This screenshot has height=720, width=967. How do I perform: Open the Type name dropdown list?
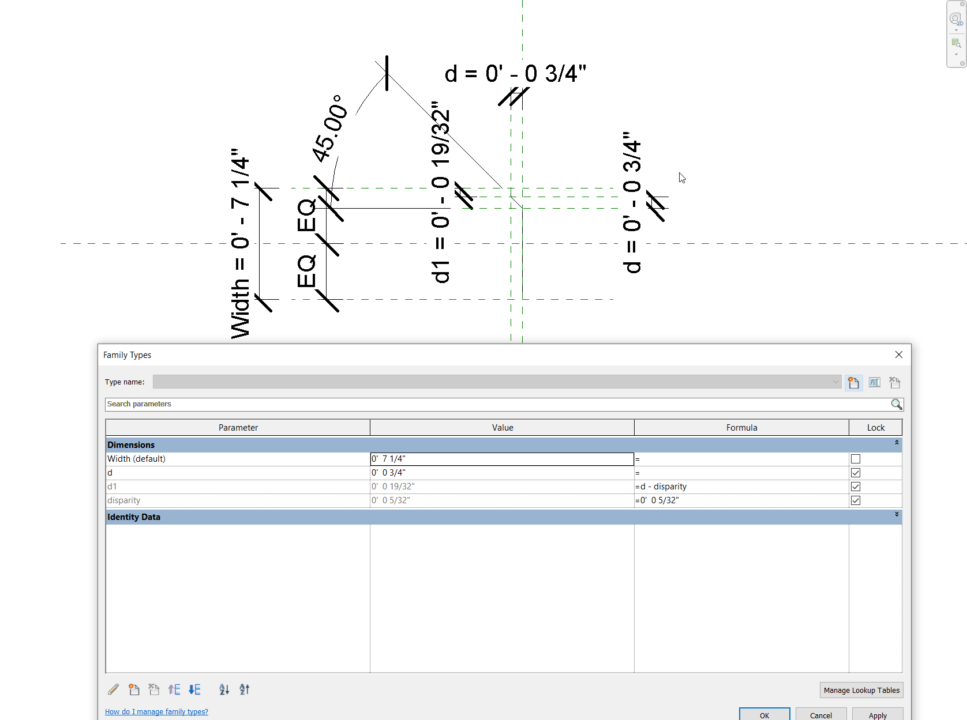tap(835, 382)
